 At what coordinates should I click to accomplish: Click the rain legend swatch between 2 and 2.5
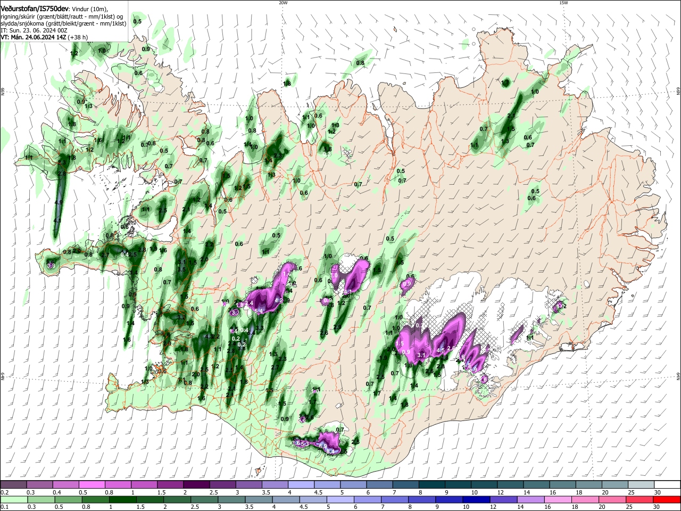(x=177, y=499)
